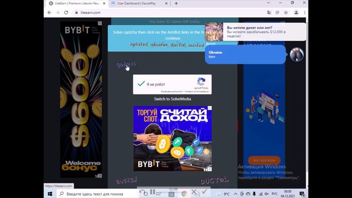Close the center Bybit ad via AdChoices icon
352x198 pixels.
point(210,108)
